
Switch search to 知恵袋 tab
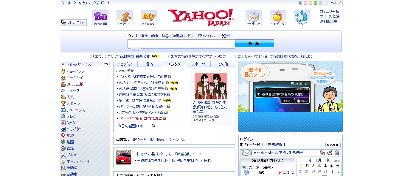click(x=177, y=36)
